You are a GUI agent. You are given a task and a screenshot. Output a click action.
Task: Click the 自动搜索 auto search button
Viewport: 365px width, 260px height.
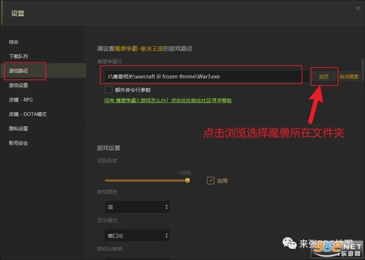349,76
